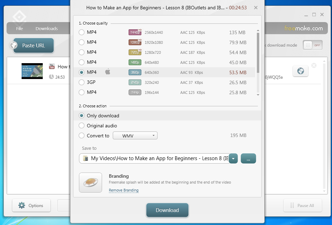
Task: Select MP4 1440p 2560x1440 quality option
Action: 81,32
